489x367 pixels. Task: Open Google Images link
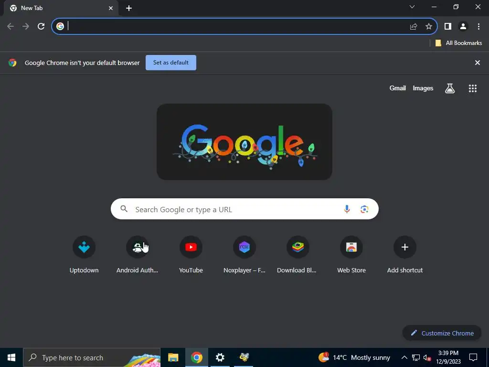pyautogui.click(x=423, y=88)
